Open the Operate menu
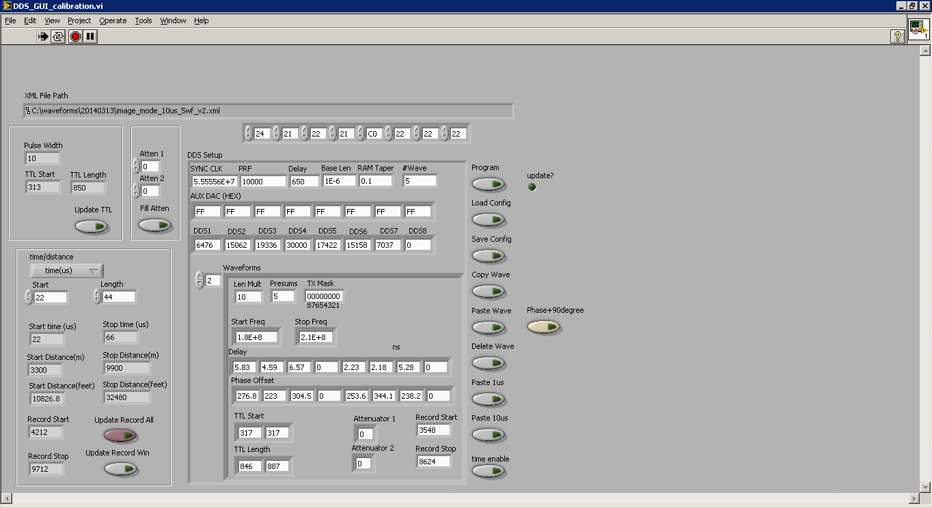932x508 pixels. coord(113,20)
